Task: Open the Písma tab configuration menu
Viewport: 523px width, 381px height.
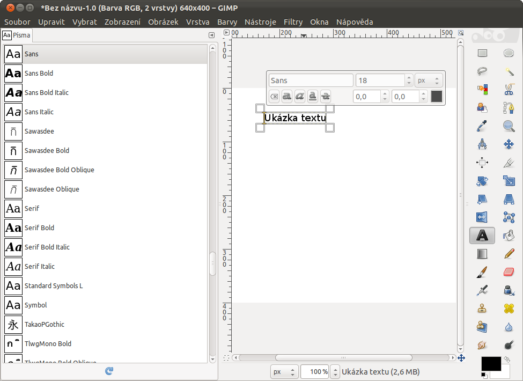Action: tap(211, 35)
